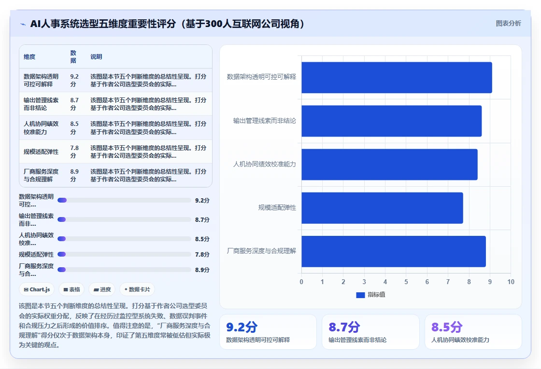
Task: Select the 表格 tag chip
Action: (x=71, y=289)
